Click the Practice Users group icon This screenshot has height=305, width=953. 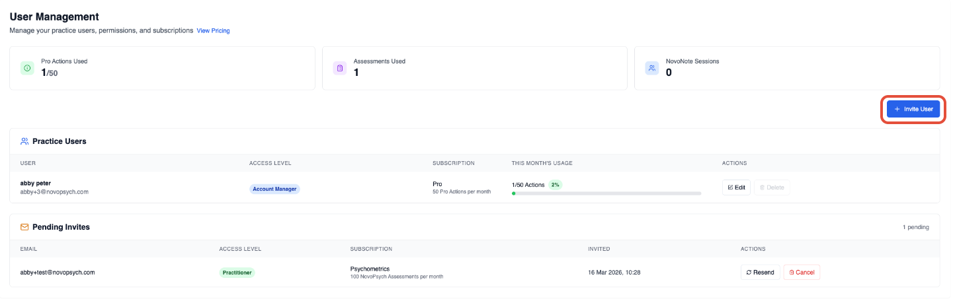[x=24, y=141]
